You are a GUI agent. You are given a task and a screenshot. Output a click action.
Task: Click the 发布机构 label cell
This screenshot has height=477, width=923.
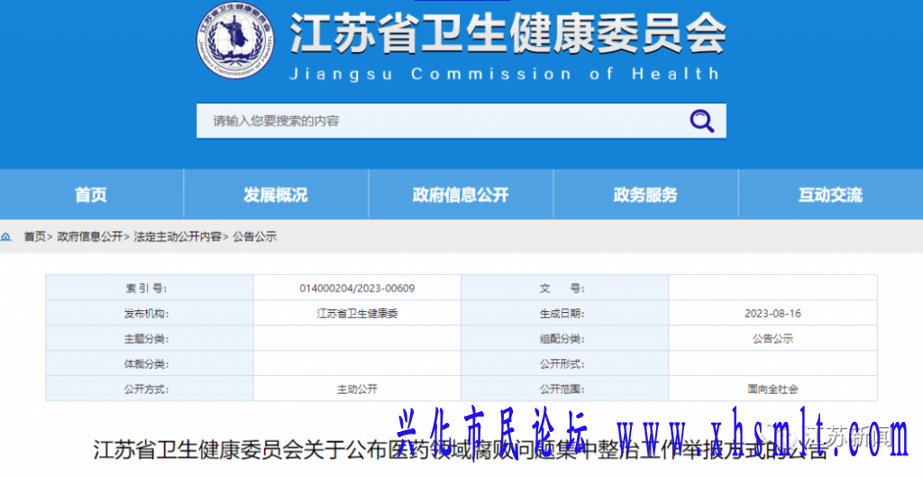150,313
